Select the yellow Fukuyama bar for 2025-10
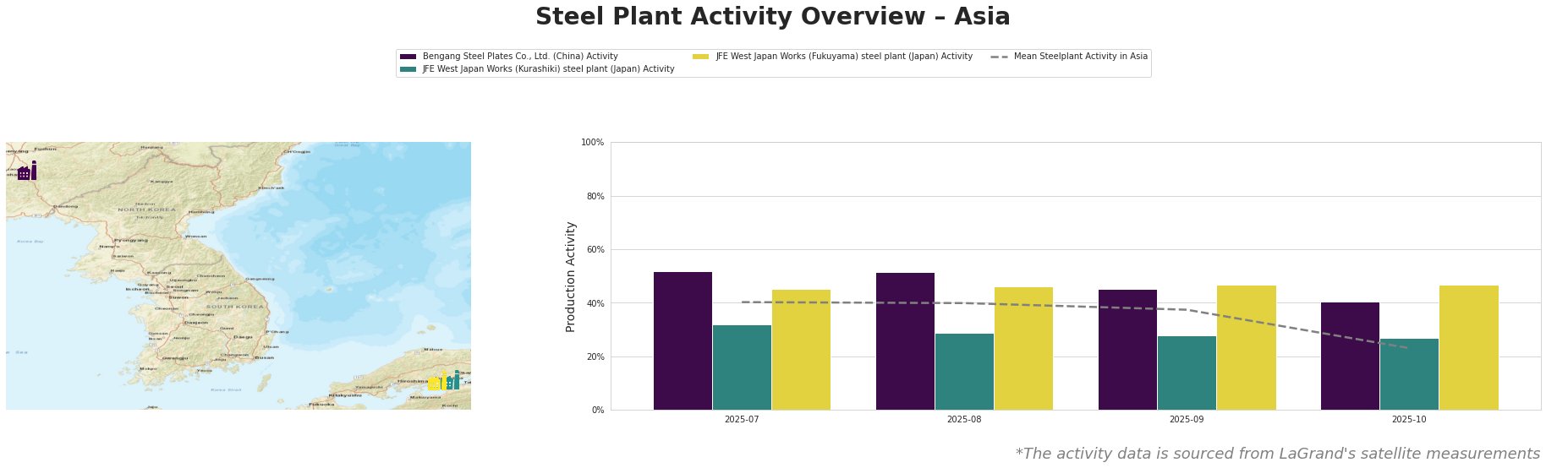The image size is (1546, 468). [x=1468, y=347]
